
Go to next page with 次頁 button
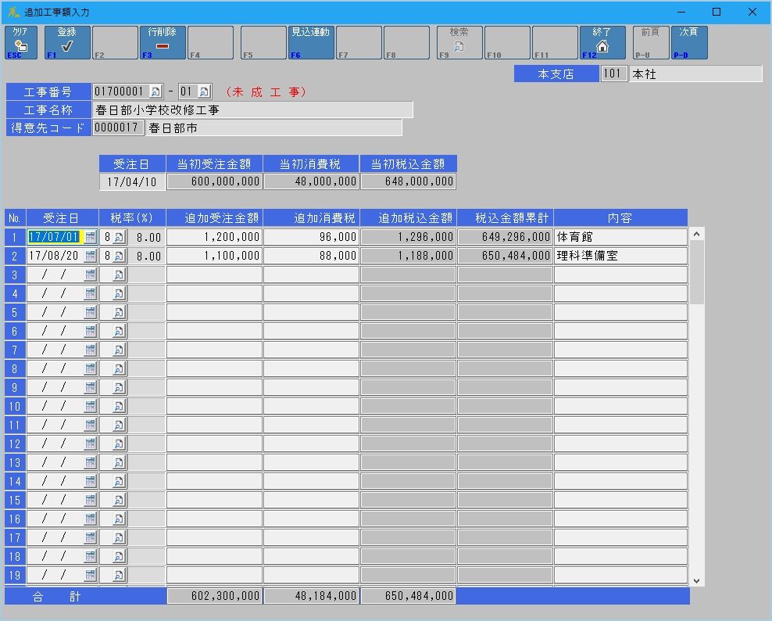688,42
